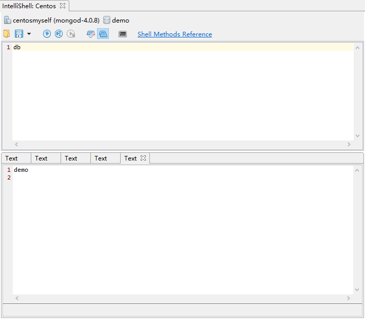This screenshot has width=365, height=319.
Task: Switch to the second Text result tab
Action: point(46,158)
